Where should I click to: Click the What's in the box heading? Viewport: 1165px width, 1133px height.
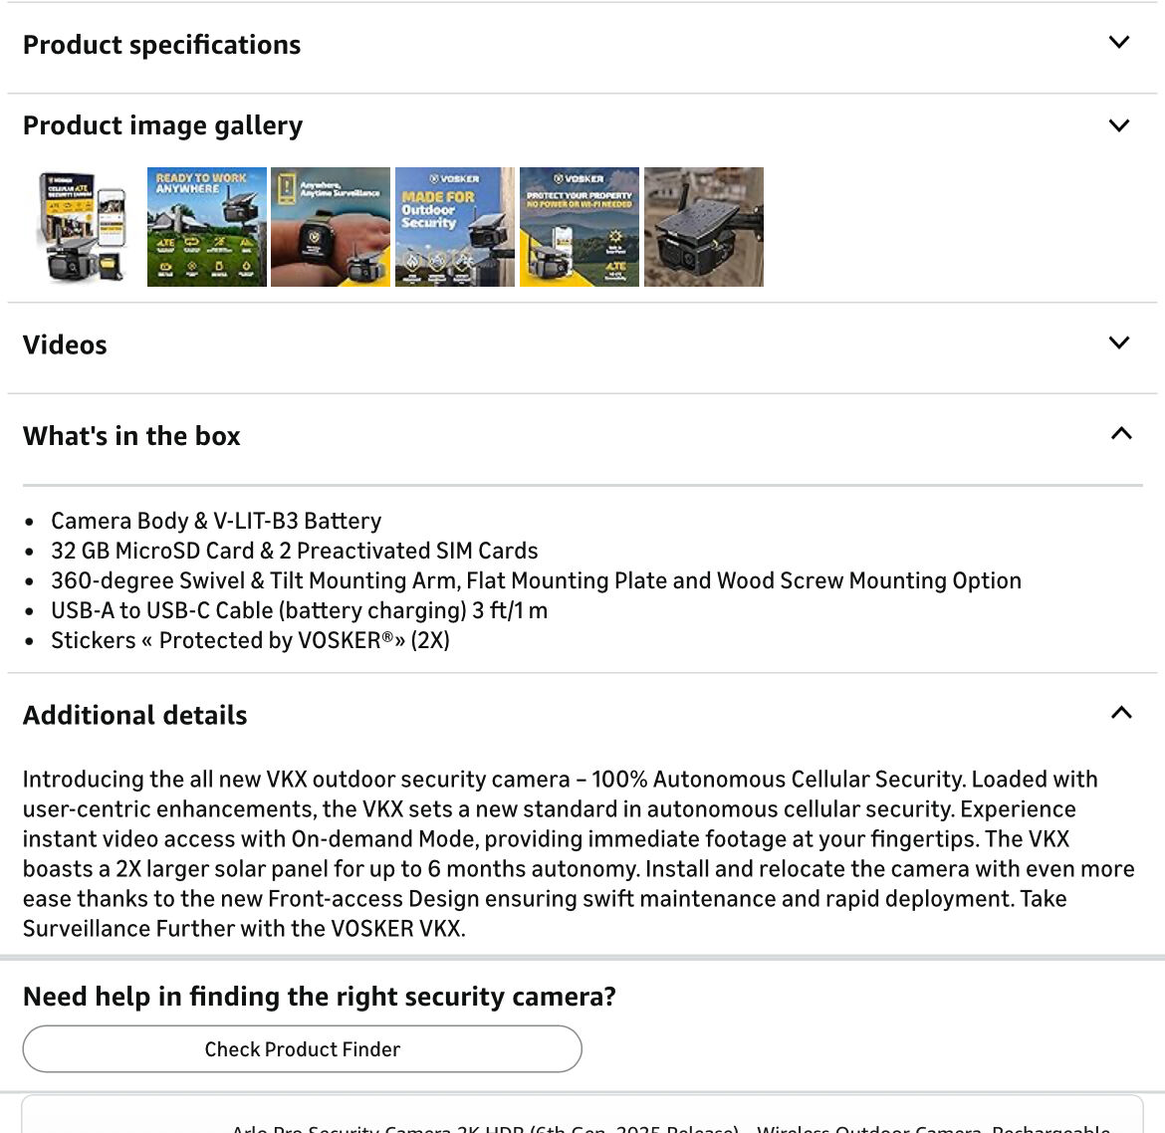[131, 436]
